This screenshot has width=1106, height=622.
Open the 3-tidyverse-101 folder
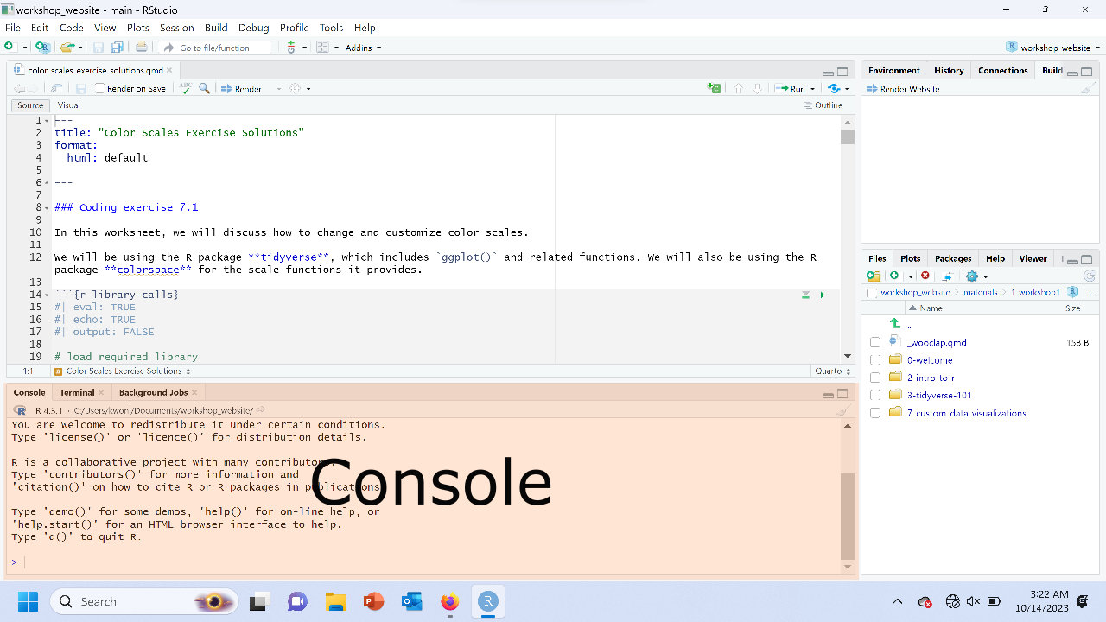(x=939, y=395)
